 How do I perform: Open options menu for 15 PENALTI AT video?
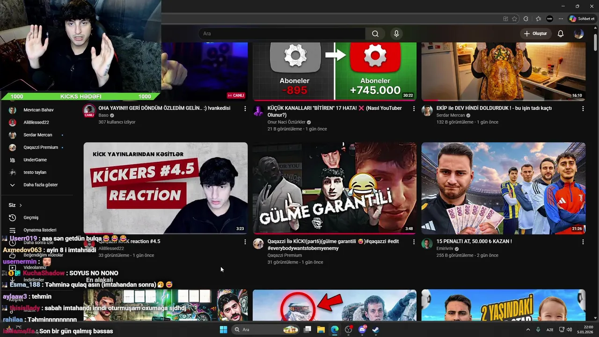click(583, 242)
